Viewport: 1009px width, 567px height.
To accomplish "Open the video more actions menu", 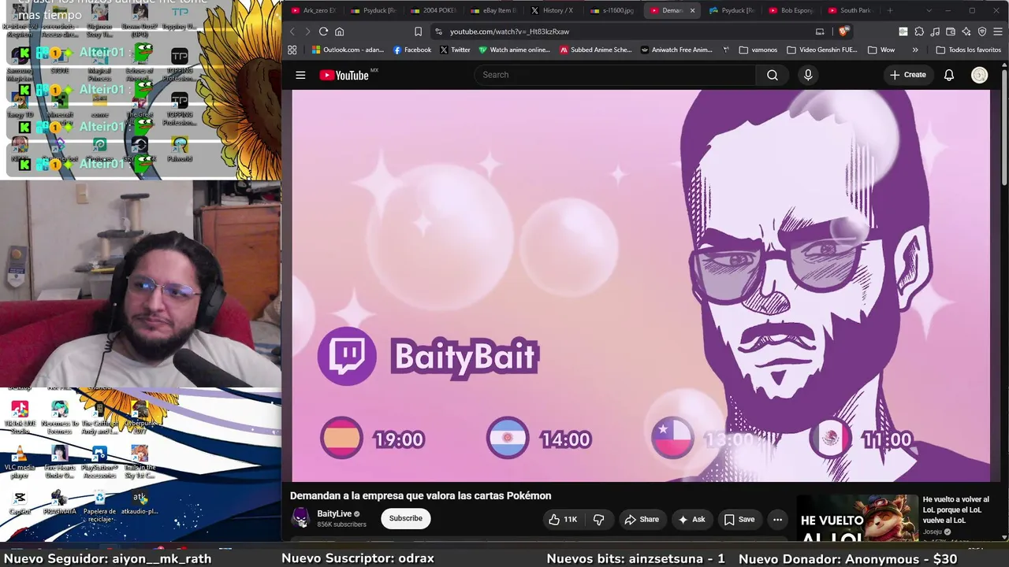I will tap(777, 519).
